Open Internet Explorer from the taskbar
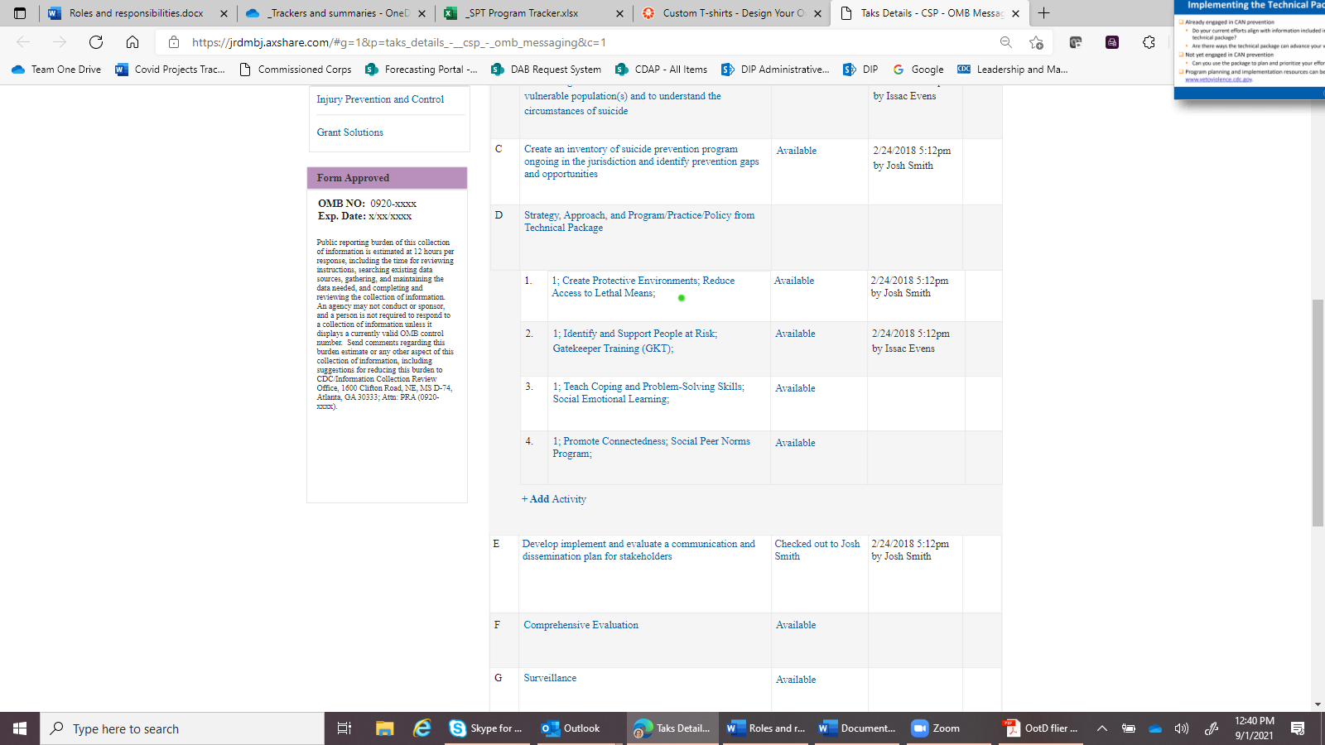Screen dimensions: 1325x745 point(422,728)
